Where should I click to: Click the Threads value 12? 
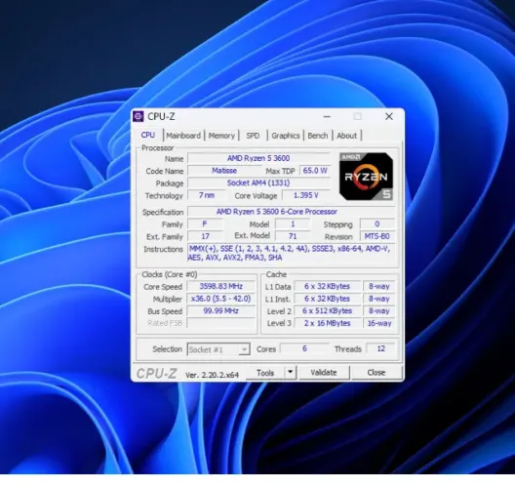coord(381,348)
